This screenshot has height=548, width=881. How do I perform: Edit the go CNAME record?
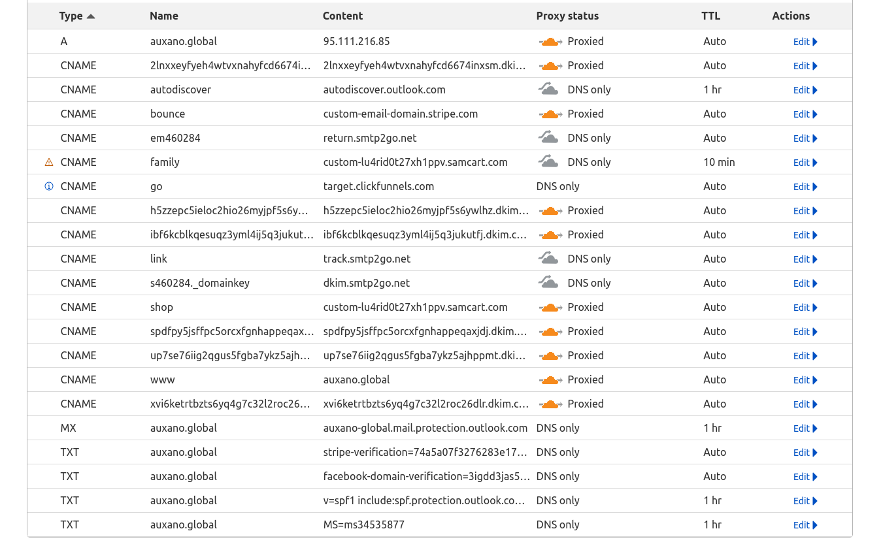(x=805, y=187)
